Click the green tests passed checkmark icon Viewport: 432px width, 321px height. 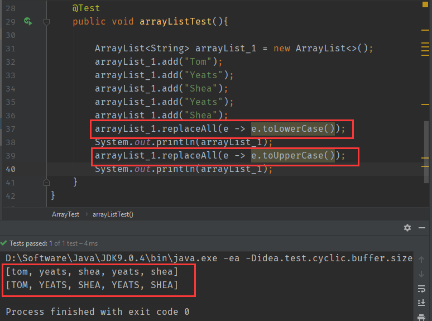coord(3,243)
